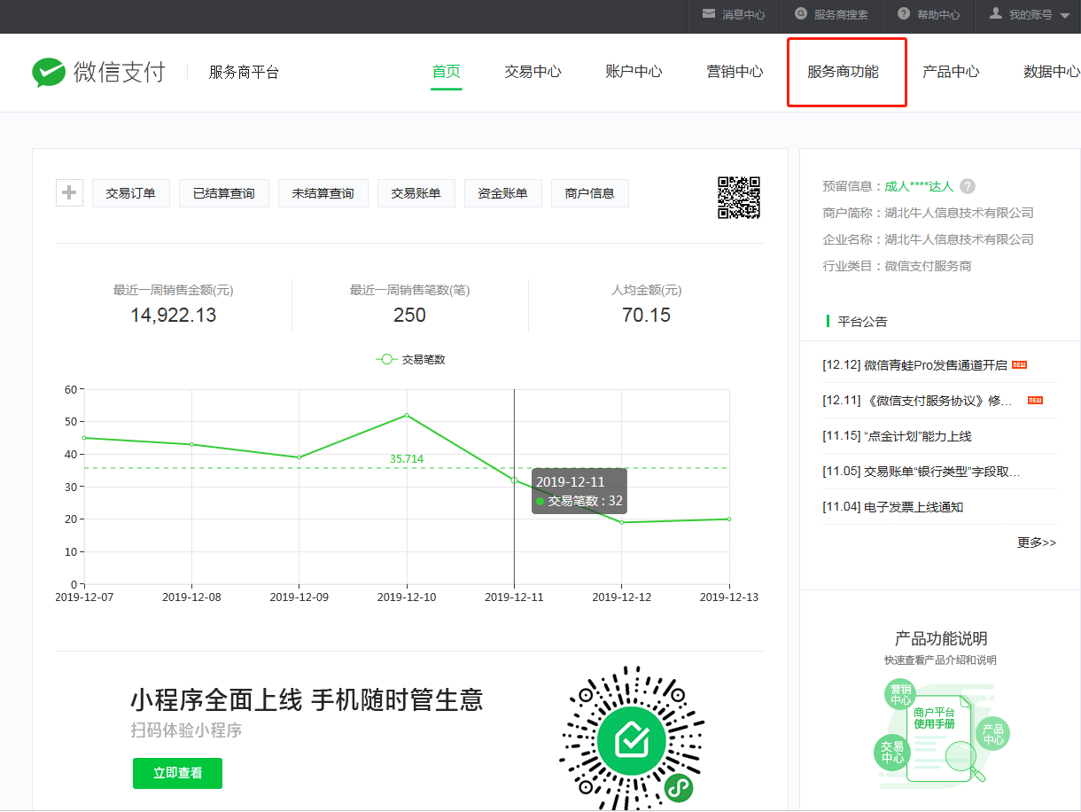Expand the 我的账号 dropdown arrow

[x=1065, y=16]
